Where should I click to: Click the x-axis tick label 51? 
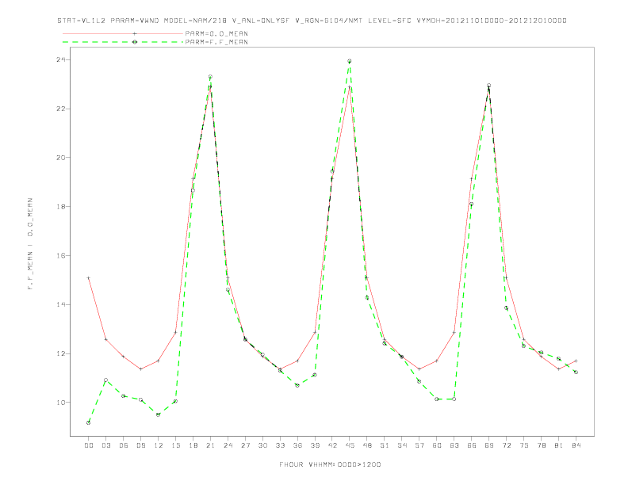385,445
